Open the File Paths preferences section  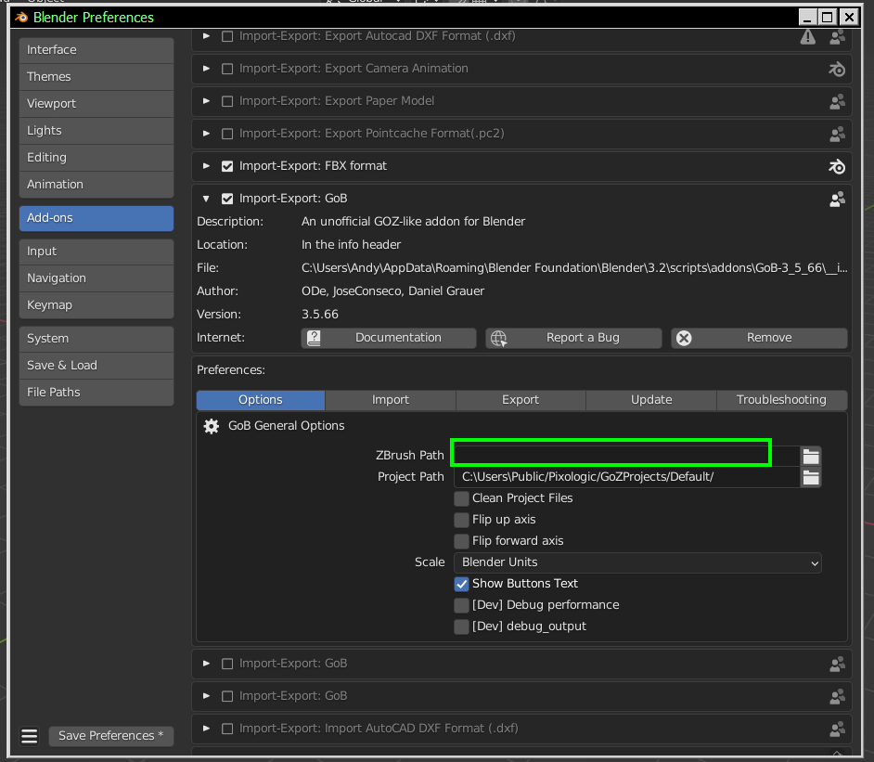pos(96,393)
